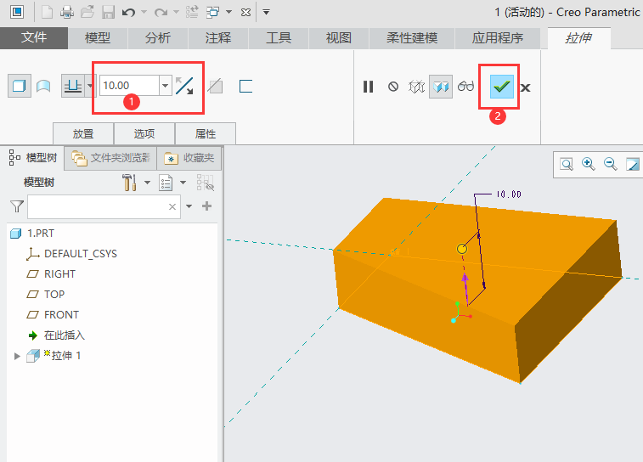Toggle the thicken sketch option
Viewport: 643px width, 462px height.
pyautogui.click(x=245, y=86)
